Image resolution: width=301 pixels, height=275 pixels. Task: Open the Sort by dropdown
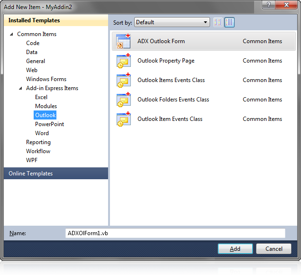(x=172, y=22)
